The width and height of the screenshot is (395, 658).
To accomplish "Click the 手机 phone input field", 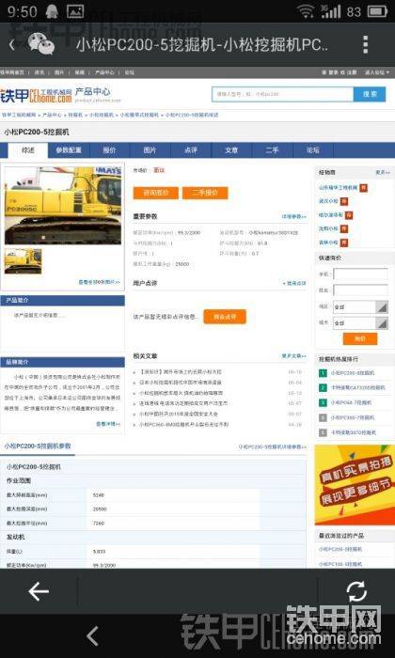I will coord(360,274).
